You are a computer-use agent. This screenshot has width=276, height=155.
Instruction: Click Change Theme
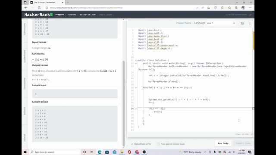pyautogui.click(x=184, y=23)
